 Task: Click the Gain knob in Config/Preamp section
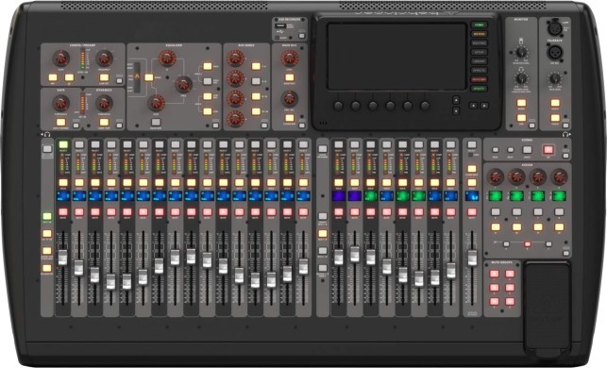[60, 59]
